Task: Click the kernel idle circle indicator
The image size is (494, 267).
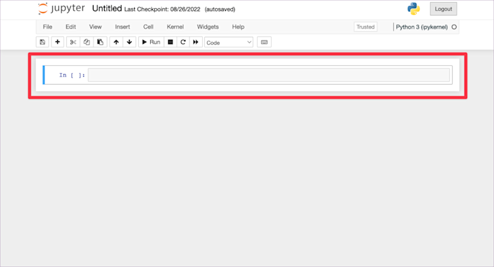Action: pyautogui.click(x=454, y=27)
